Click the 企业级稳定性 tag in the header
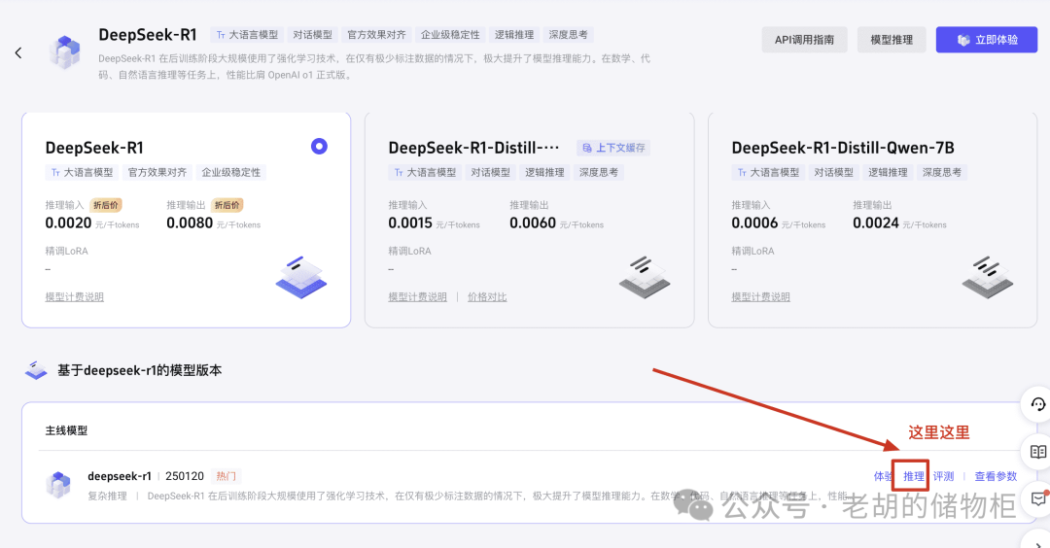 450,35
